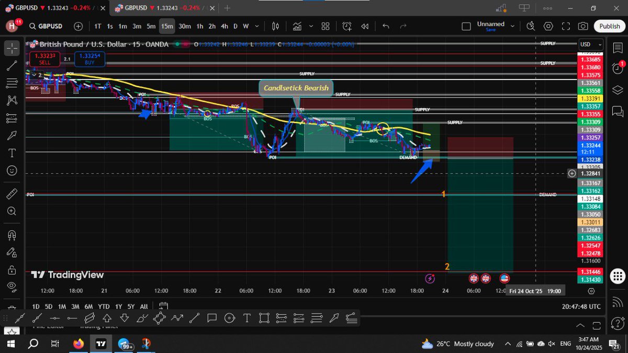Image resolution: width=628 pixels, height=353 pixels.
Task: Click the Publish button
Action: pyautogui.click(x=609, y=26)
